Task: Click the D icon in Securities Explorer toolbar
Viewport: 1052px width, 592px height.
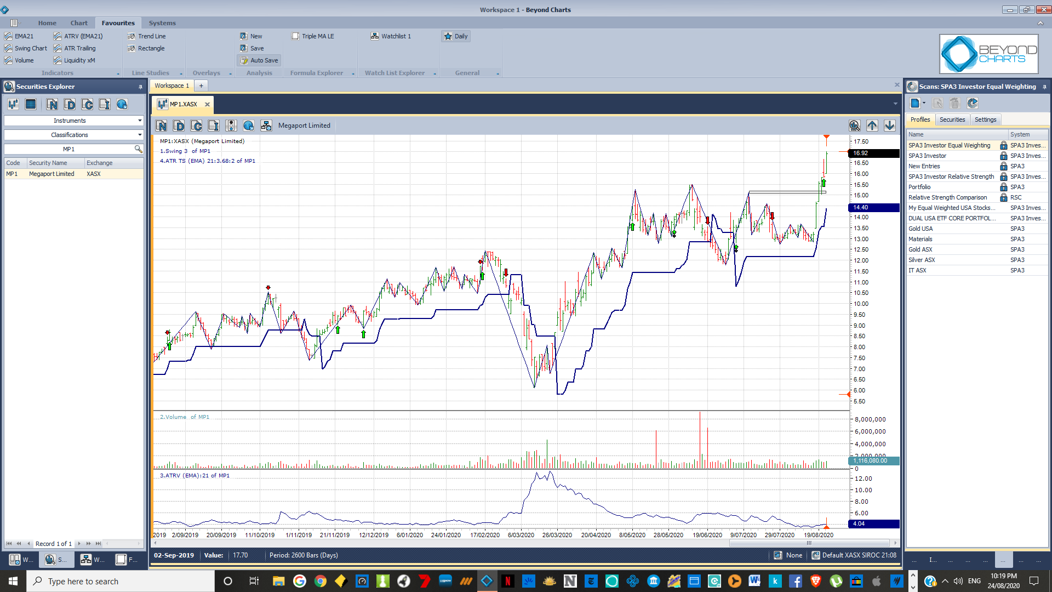Action: pos(70,104)
